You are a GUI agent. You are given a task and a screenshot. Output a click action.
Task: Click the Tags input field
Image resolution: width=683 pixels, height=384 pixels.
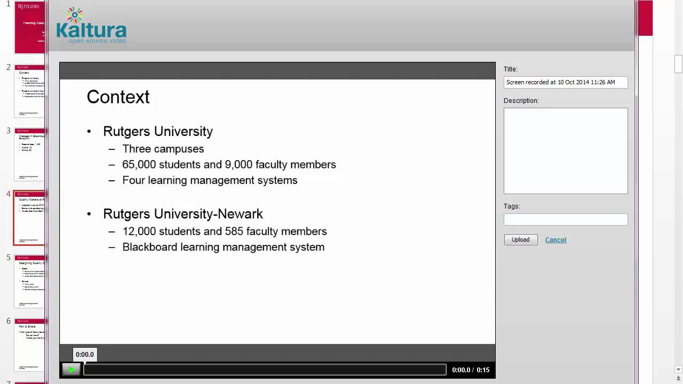click(566, 219)
